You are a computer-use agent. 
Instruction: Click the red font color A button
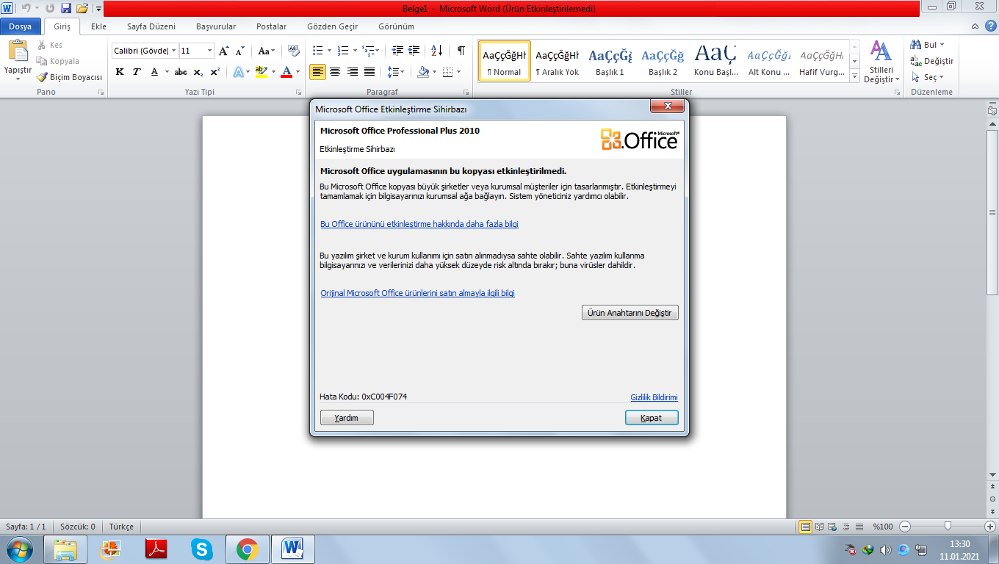click(286, 72)
